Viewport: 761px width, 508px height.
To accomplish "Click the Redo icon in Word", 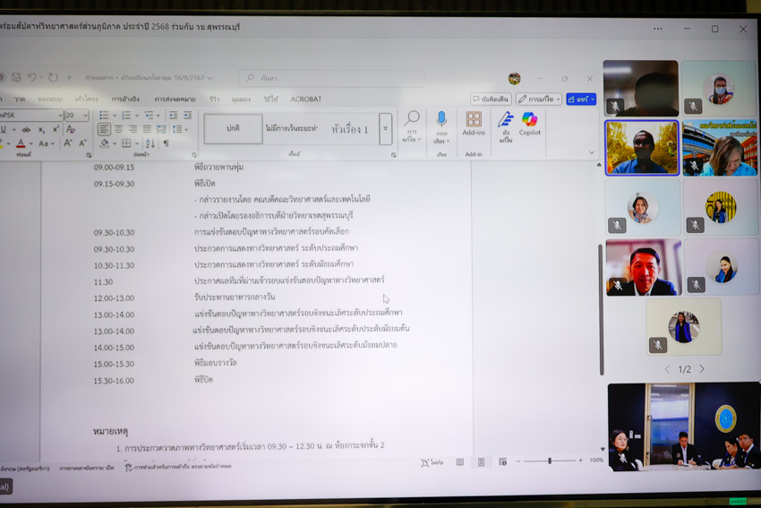I will tap(53, 77).
